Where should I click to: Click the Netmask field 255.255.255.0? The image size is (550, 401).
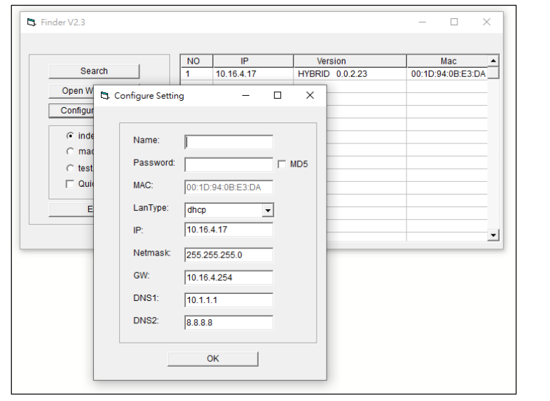pyautogui.click(x=228, y=255)
